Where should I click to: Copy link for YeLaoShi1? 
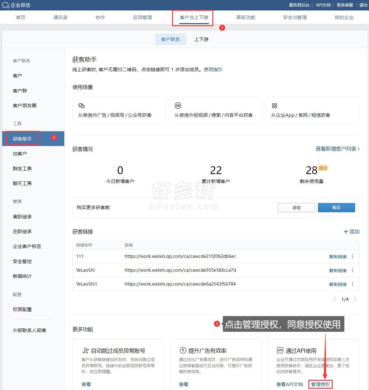(338, 284)
